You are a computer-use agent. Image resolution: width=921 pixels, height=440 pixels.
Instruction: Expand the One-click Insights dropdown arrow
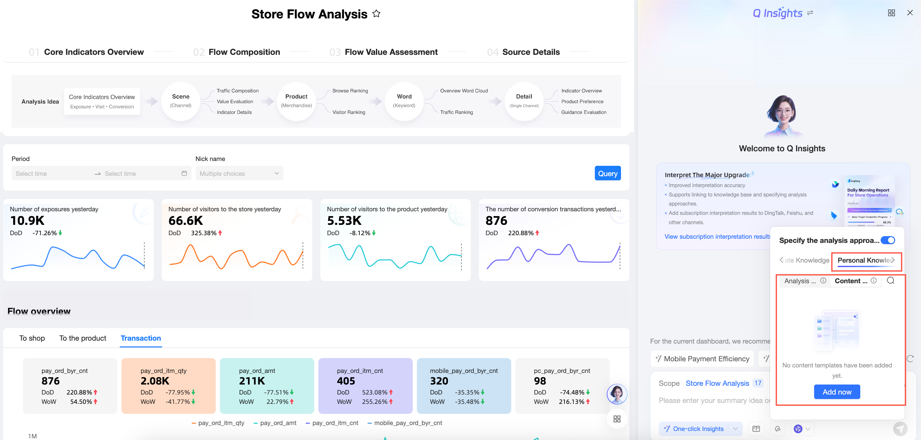coord(735,429)
